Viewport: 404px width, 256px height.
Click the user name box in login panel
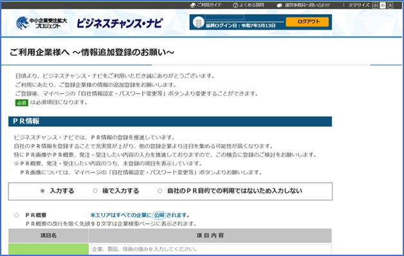pyautogui.click(x=225, y=17)
